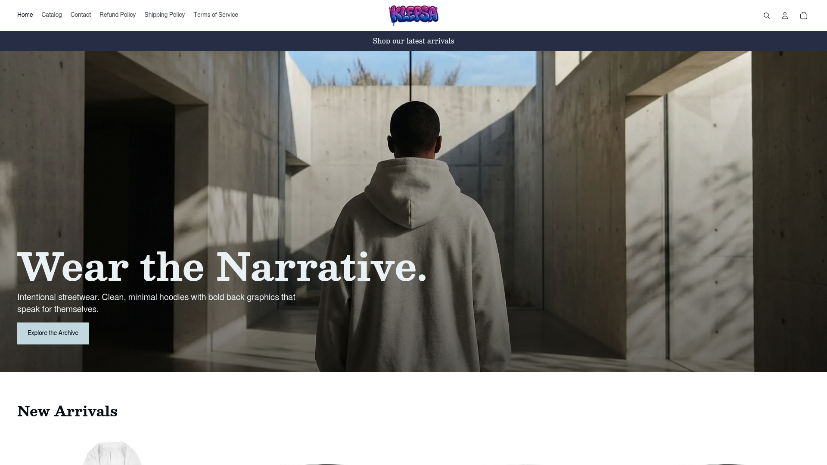Open the Catalog page
The height and width of the screenshot is (465, 827).
(52, 15)
